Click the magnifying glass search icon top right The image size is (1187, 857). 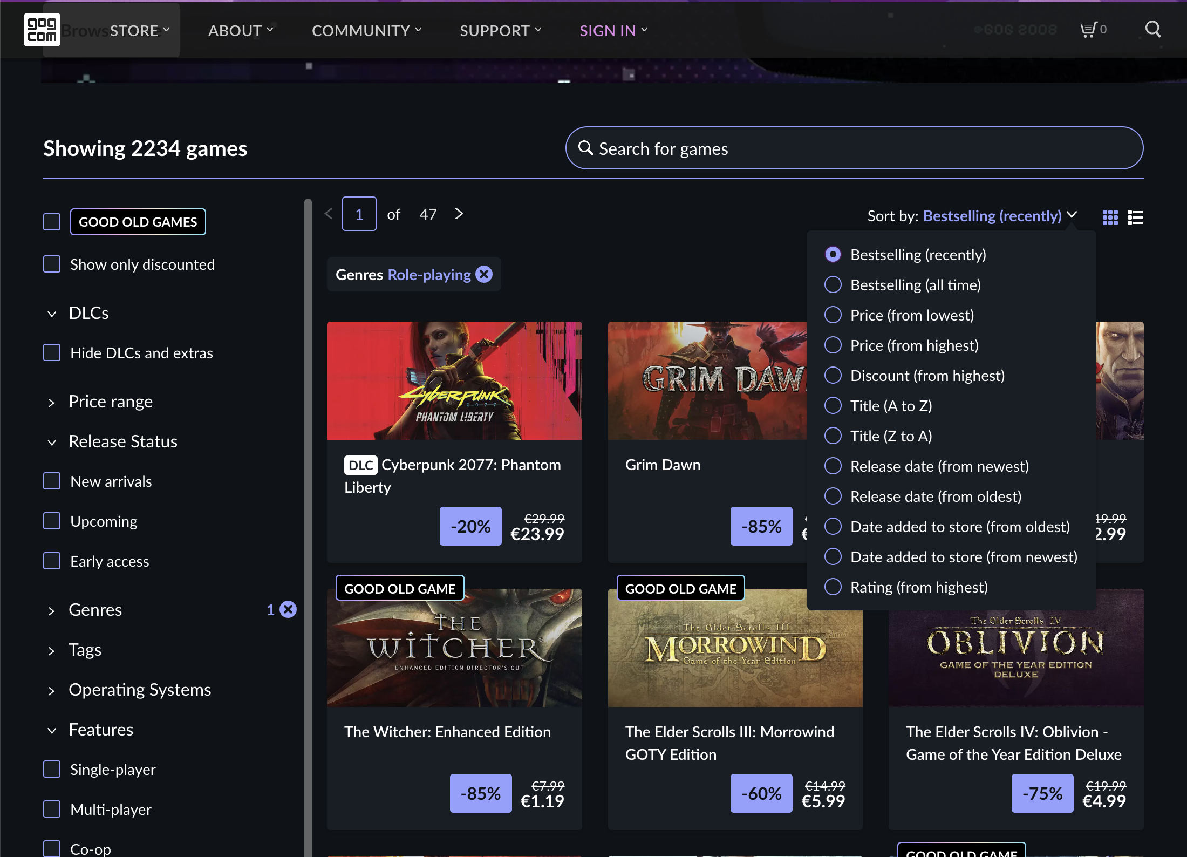1152,30
